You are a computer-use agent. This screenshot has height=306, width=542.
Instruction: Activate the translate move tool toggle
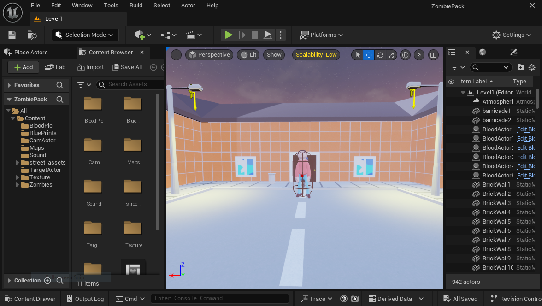[369, 55]
